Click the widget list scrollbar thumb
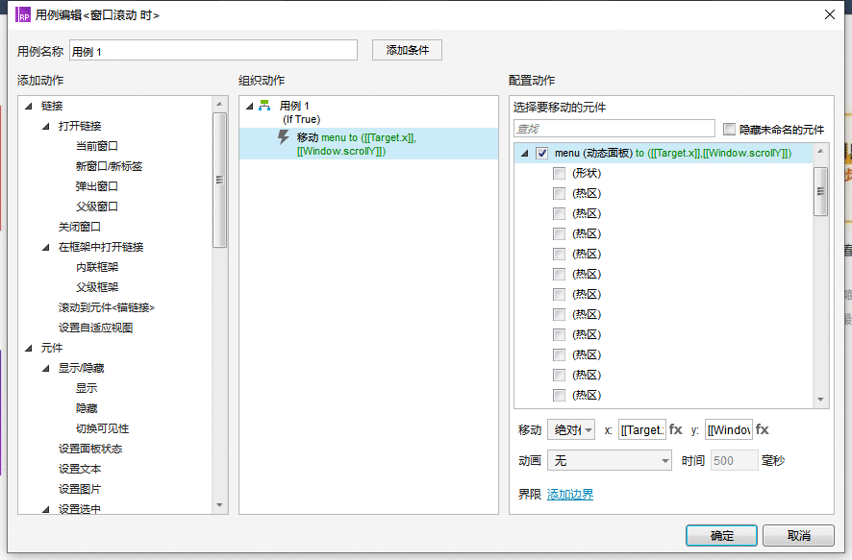This screenshot has height=560, width=852. tap(820, 191)
